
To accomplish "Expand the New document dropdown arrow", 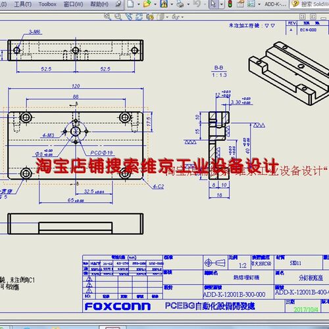I will (138, 4).
